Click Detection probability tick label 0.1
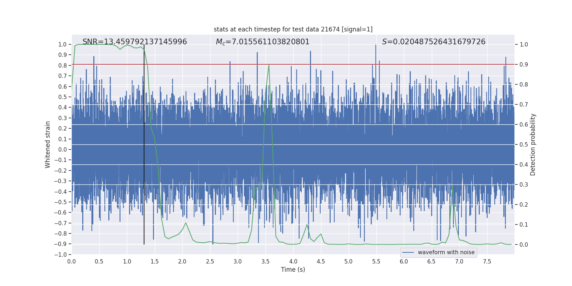The image size is (572, 286). pos(524,225)
